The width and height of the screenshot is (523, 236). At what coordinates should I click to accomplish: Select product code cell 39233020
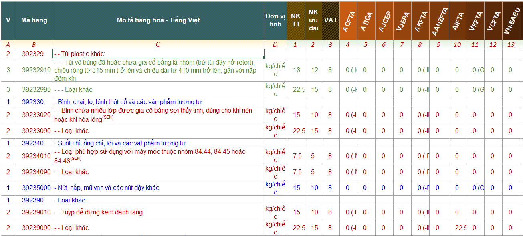pos(36,115)
